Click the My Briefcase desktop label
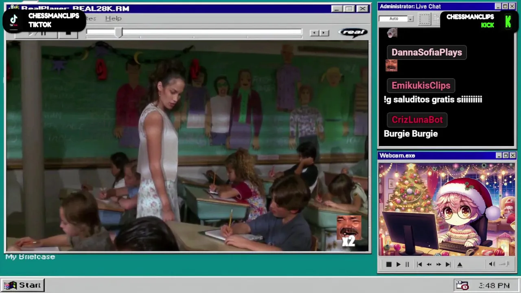521x293 pixels. 30,257
